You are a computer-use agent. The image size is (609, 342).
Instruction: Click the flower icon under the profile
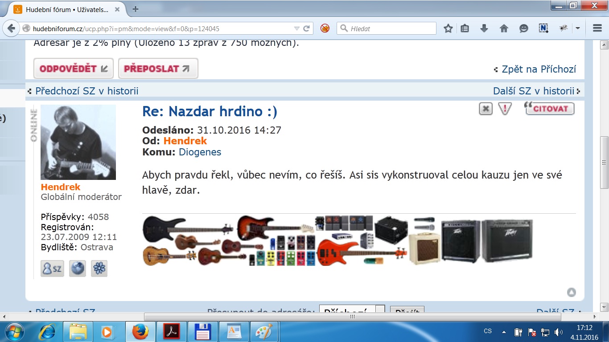pos(99,269)
